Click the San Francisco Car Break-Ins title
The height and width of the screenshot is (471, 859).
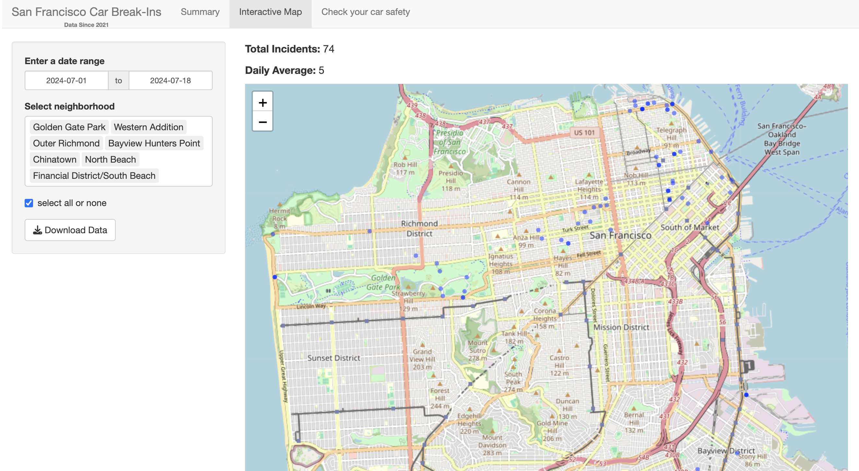pyautogui.click(x=86, y=12)
